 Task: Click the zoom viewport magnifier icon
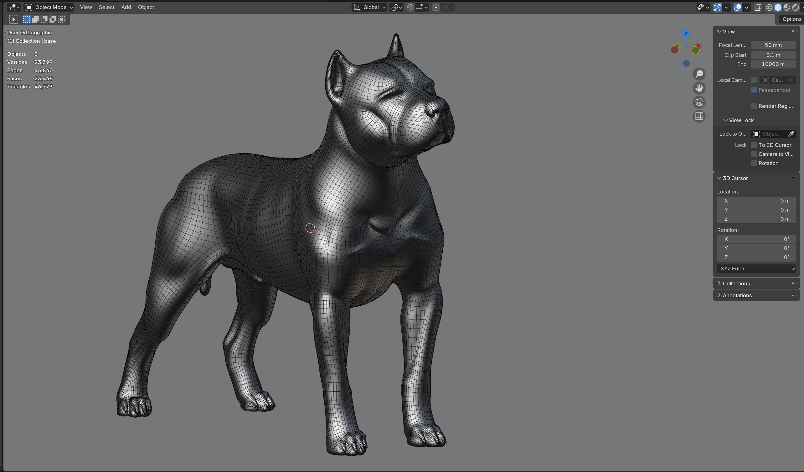[699, 74]
